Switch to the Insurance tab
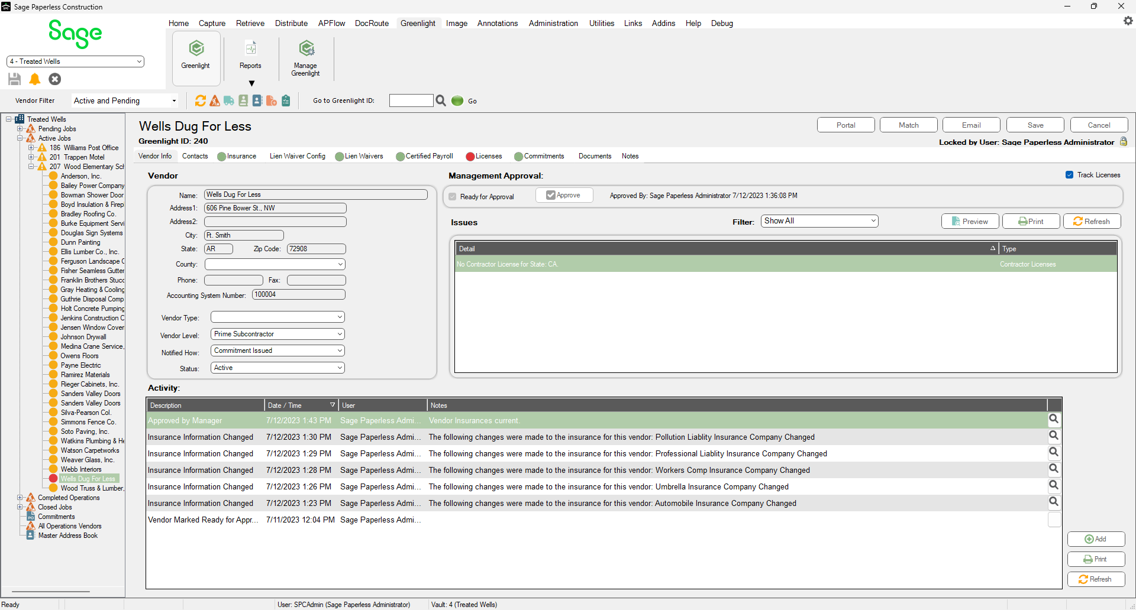 237,156
